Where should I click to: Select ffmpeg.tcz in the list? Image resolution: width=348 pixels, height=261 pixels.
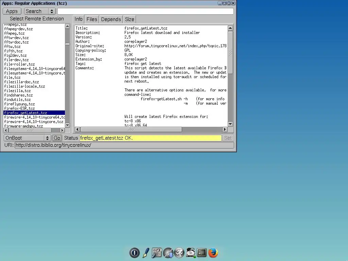point(34,33)
